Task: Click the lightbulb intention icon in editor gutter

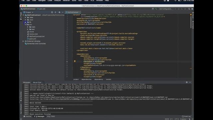Action: [75, 61]
